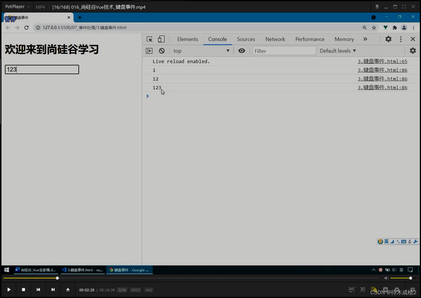Open source link for log value 1

coord(382,70)
